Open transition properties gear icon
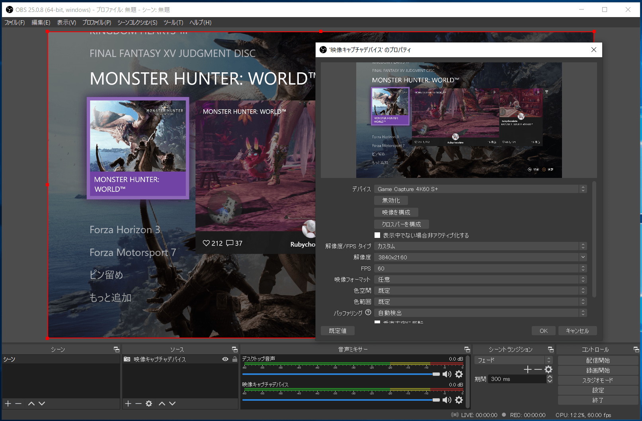The image size is (642, 421). pyautogui.click(x=548, y=370)
